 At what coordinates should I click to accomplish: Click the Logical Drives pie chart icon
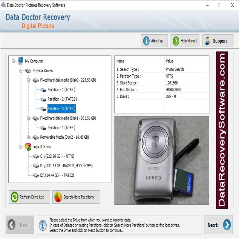click(x=28, y=147)
